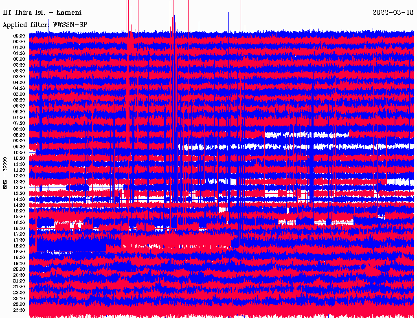
Task: Select the 13:30 time row label
Action: pyautogui.click(x=19, y=194)
